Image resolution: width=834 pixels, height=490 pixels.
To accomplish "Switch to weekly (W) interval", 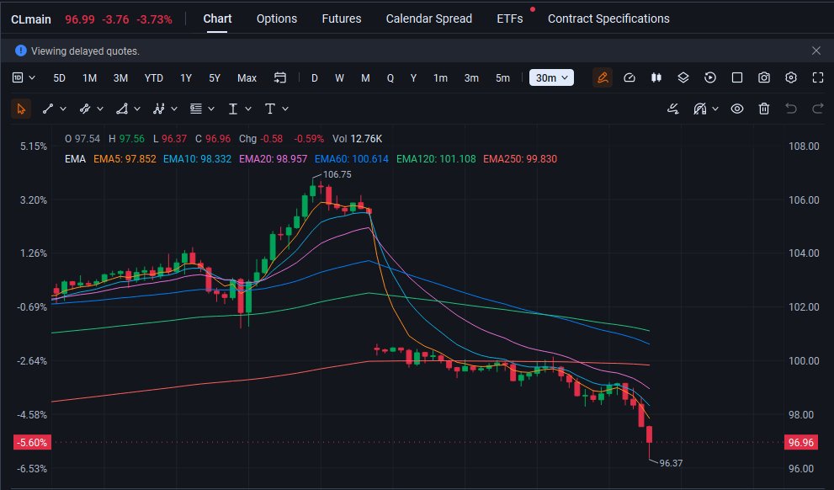I will [x=339, y=77].
